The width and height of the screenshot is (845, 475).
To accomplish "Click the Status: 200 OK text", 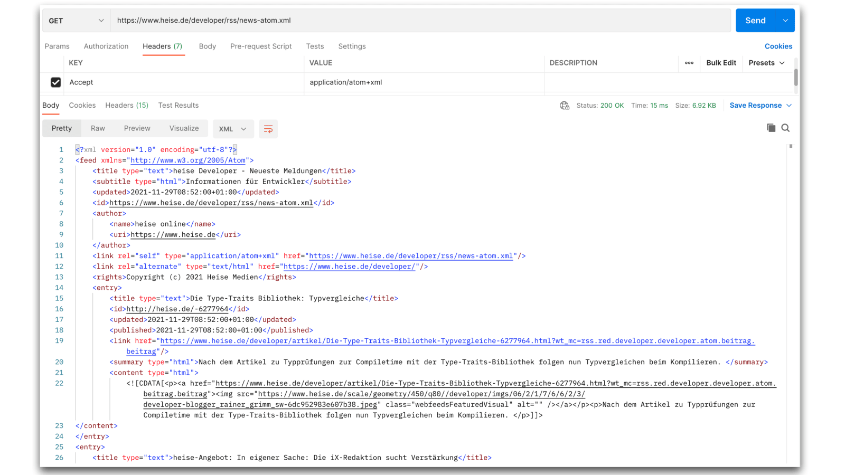I will pyautogui.click(x=600, y=106).
